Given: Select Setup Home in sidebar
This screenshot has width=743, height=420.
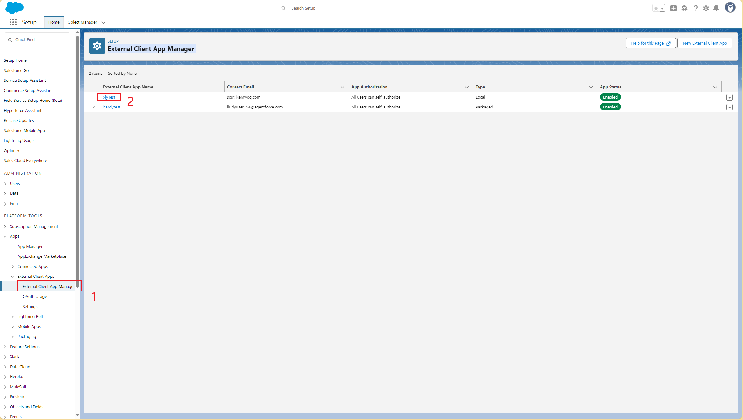Looking at the screenshot, I should click(x=15, y=60).
